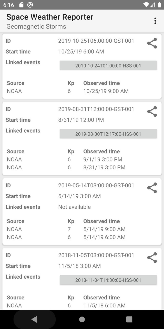Open linked event 2019-10-24T01:00:00-HSS-001
The image size is (164, 329).
point(108,65)
